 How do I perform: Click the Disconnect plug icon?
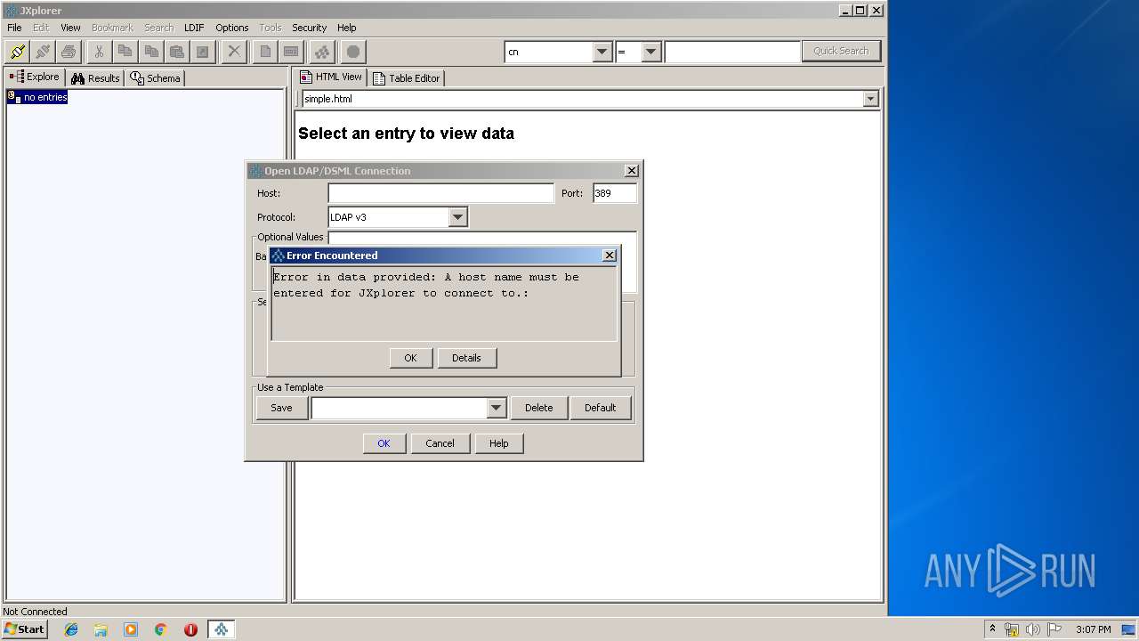43,52
